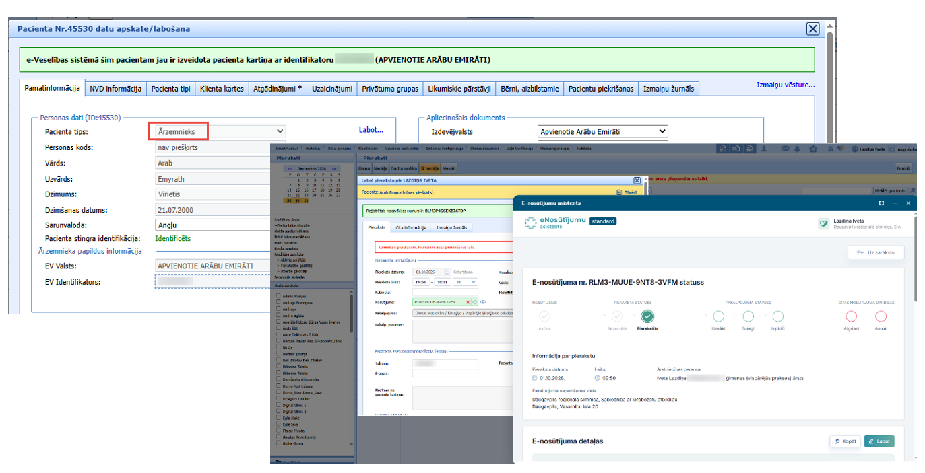Click the Labot link beside Pacienta tips
This screenshot has width=925, height=473.
click(371, 130)
